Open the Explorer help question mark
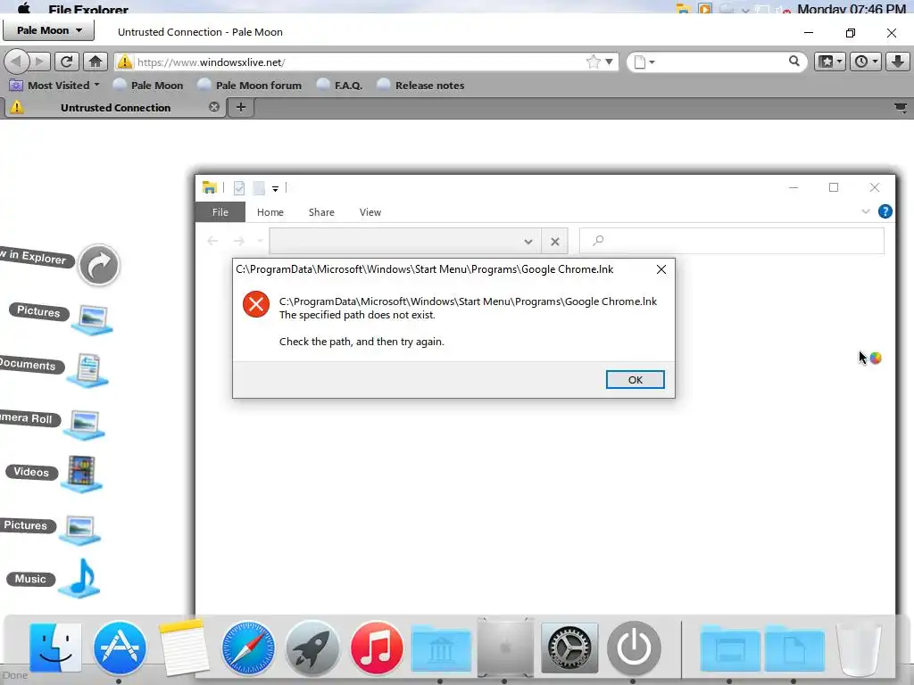 885,211
